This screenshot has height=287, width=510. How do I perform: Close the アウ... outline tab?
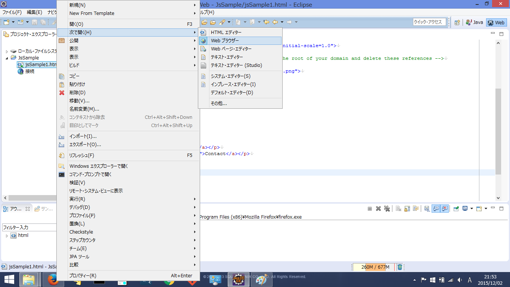coord(27,209)
